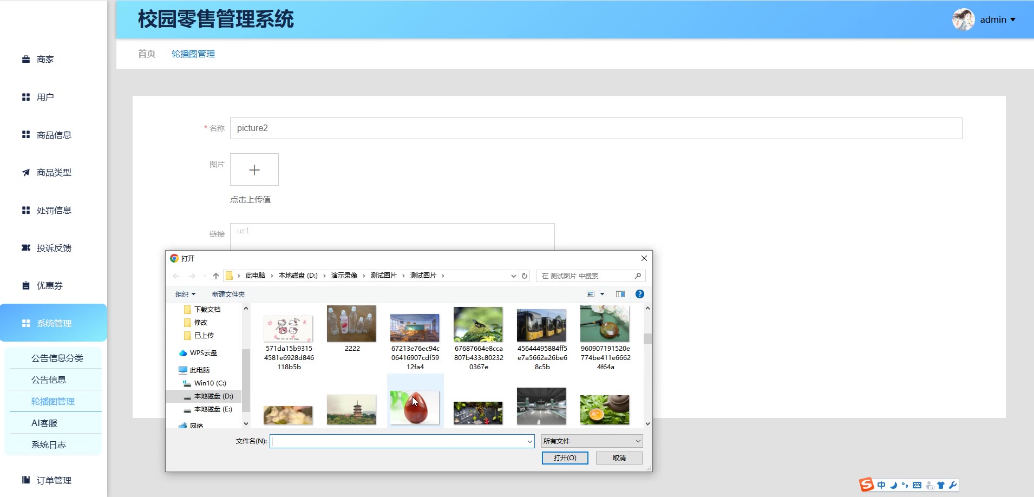1034x497 pixels.
Task: Open the 所有文件 file type dropdown
Action: (592, 441)
